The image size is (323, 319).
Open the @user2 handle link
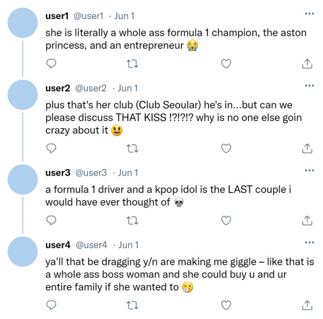pyautogui.click(x=91, y=88)
